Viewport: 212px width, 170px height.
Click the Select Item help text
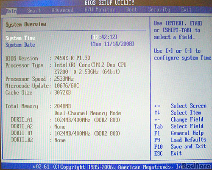pos(186,113)
